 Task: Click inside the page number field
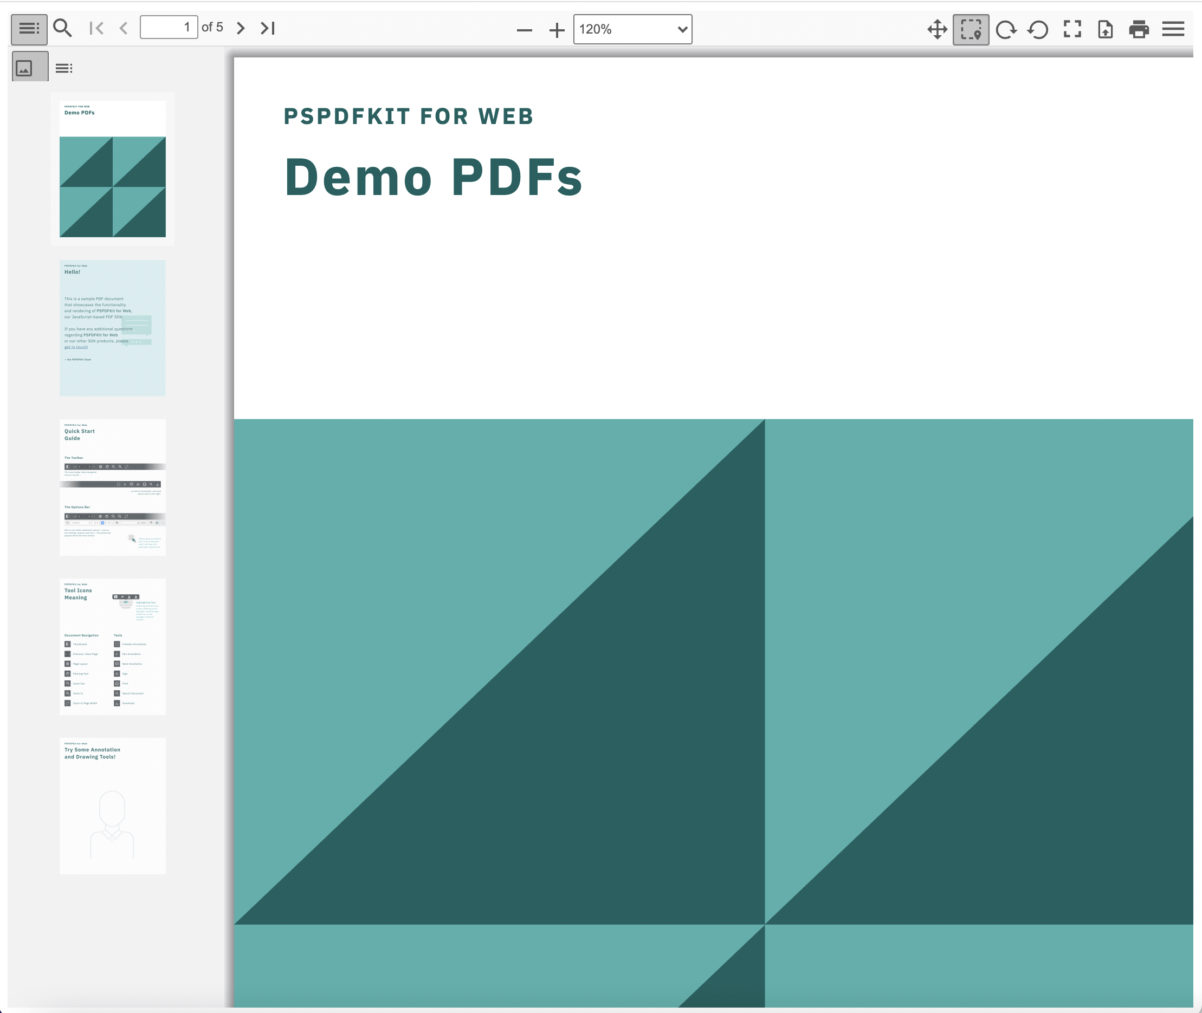[170, 27]
